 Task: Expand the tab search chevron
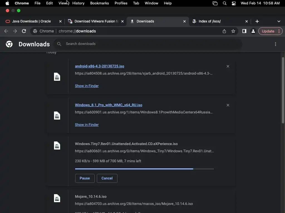pyautogui.click(x=279, y=21)
